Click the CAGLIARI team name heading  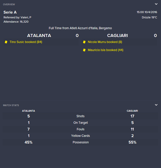(118, 35)
